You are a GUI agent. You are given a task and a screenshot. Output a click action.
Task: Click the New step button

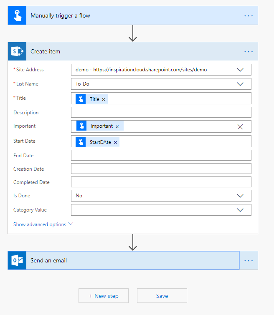pyautogui.click(x=104, y=296)
